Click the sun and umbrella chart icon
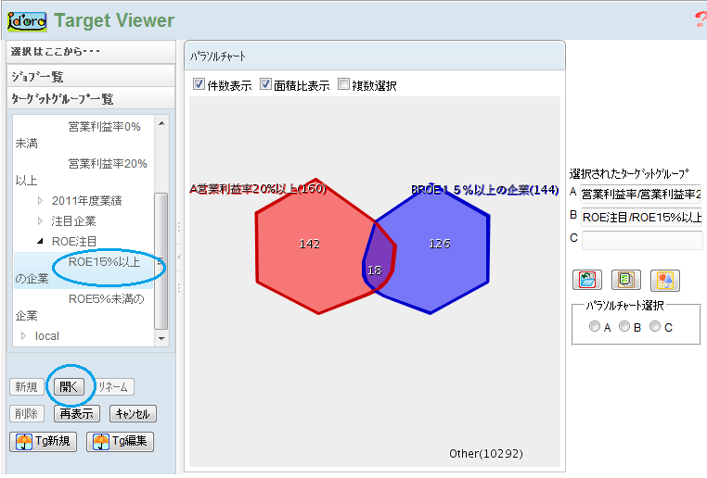This screenshot has width=707, height=478. (x=664, y=279)
